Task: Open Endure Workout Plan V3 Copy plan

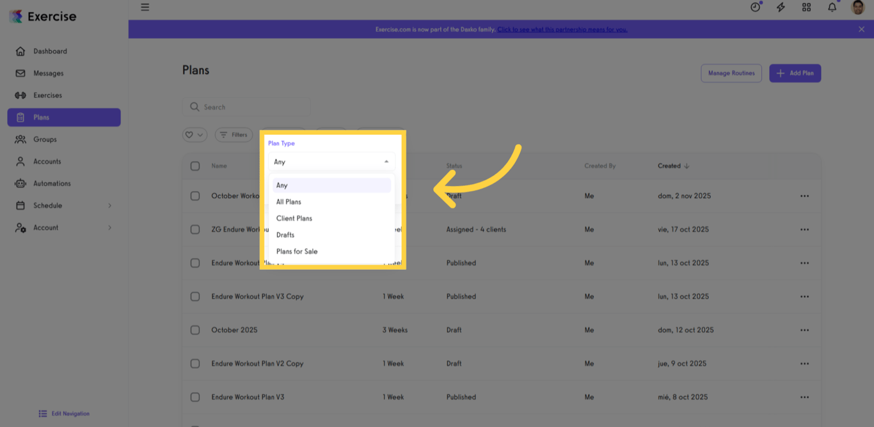Action: 257,297
